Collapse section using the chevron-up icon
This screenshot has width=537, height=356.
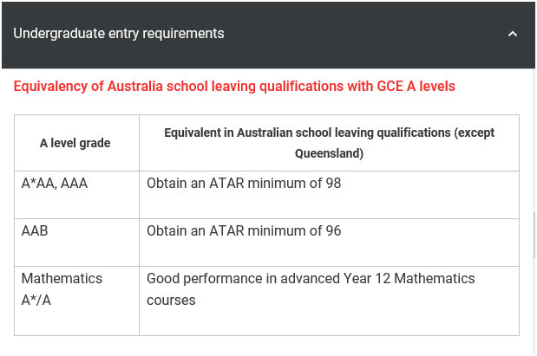[513, 34]
